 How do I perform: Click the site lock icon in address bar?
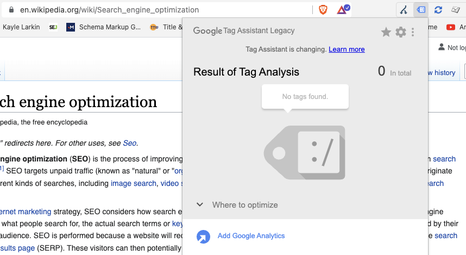tap(11, 10)
